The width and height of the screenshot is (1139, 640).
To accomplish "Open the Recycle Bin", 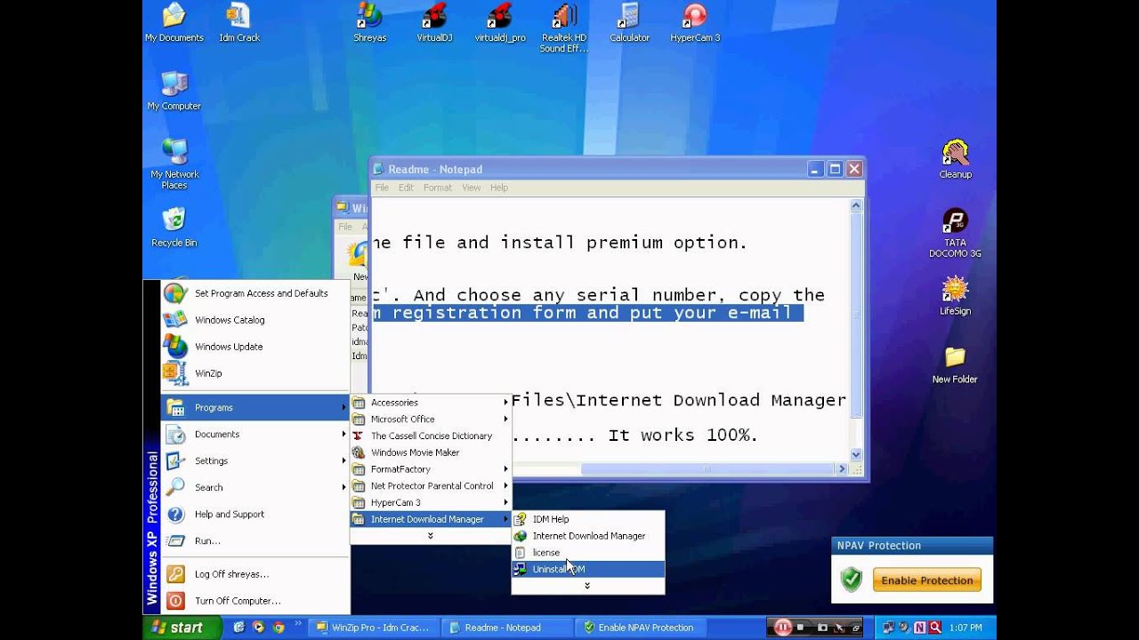I will pyautogui.click(x=174, y=228).
